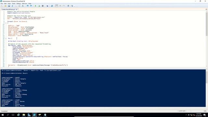Copy selection with the Copy toolbar icon
The image size is (208, 117).
[16, 6]
